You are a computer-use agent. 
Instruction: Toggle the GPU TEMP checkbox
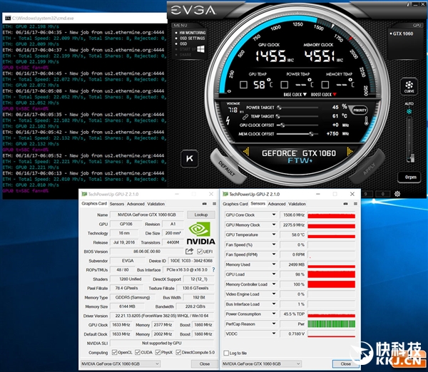tap(243, 85)
